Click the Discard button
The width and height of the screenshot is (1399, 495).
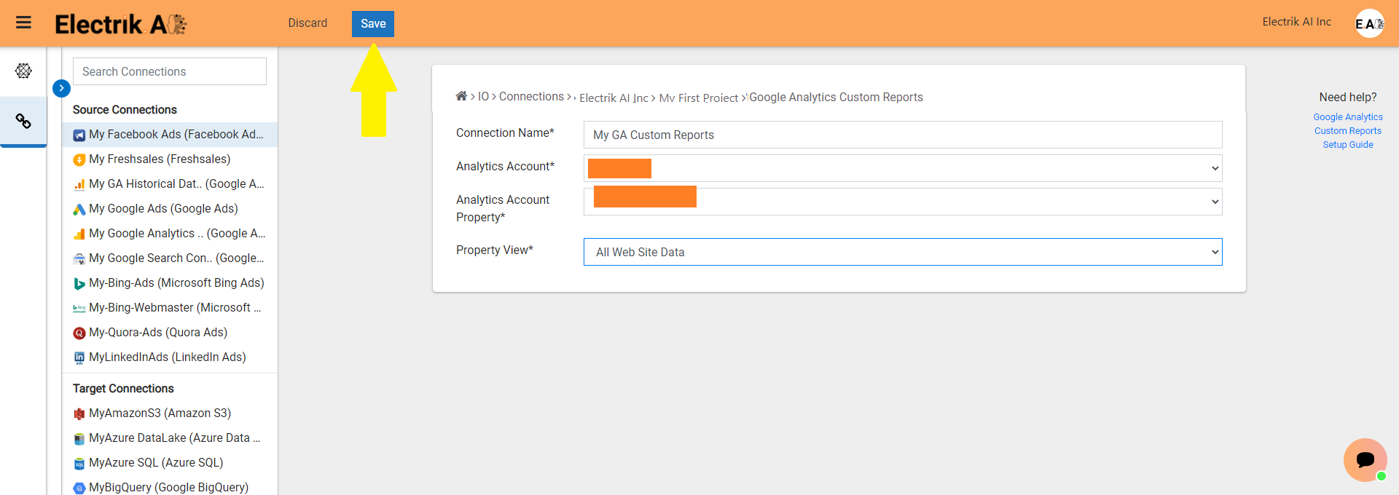[x=307, y=23]
